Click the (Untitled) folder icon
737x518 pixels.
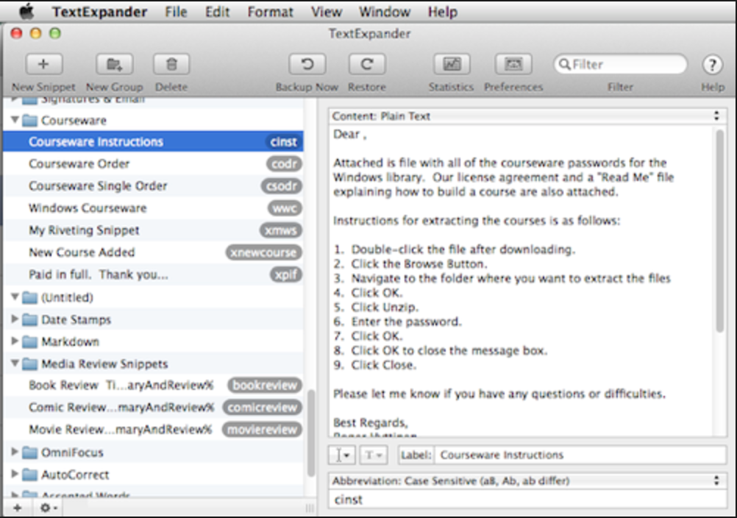point(30,297)
